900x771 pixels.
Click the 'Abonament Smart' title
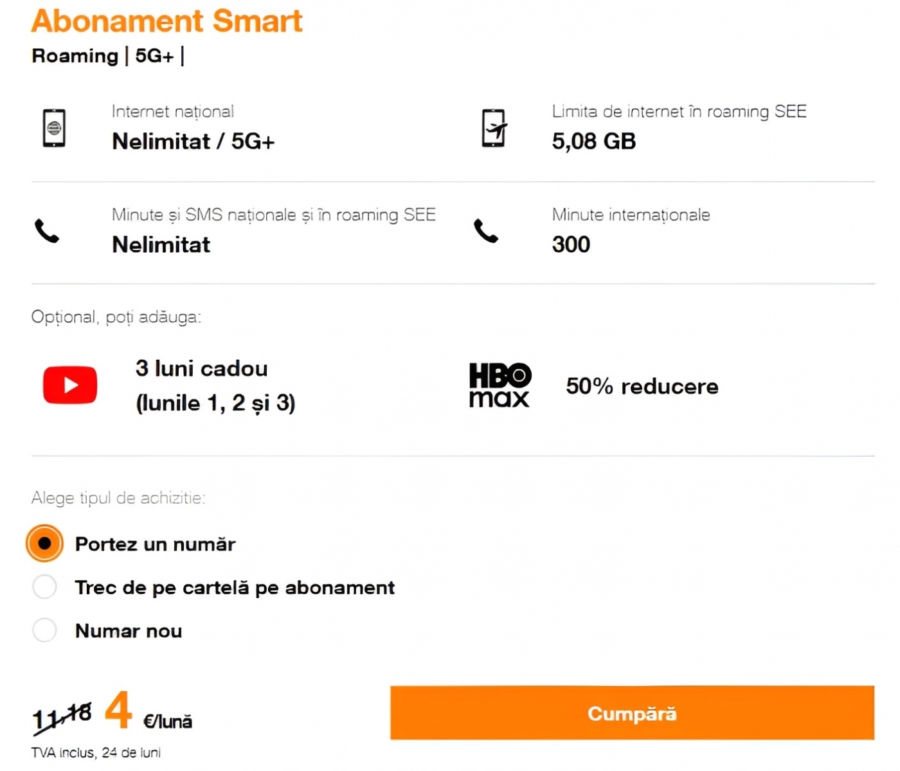pyautogui.click(x=166, y=21)
